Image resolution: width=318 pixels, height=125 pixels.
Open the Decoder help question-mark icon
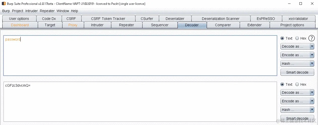[311, 38]
